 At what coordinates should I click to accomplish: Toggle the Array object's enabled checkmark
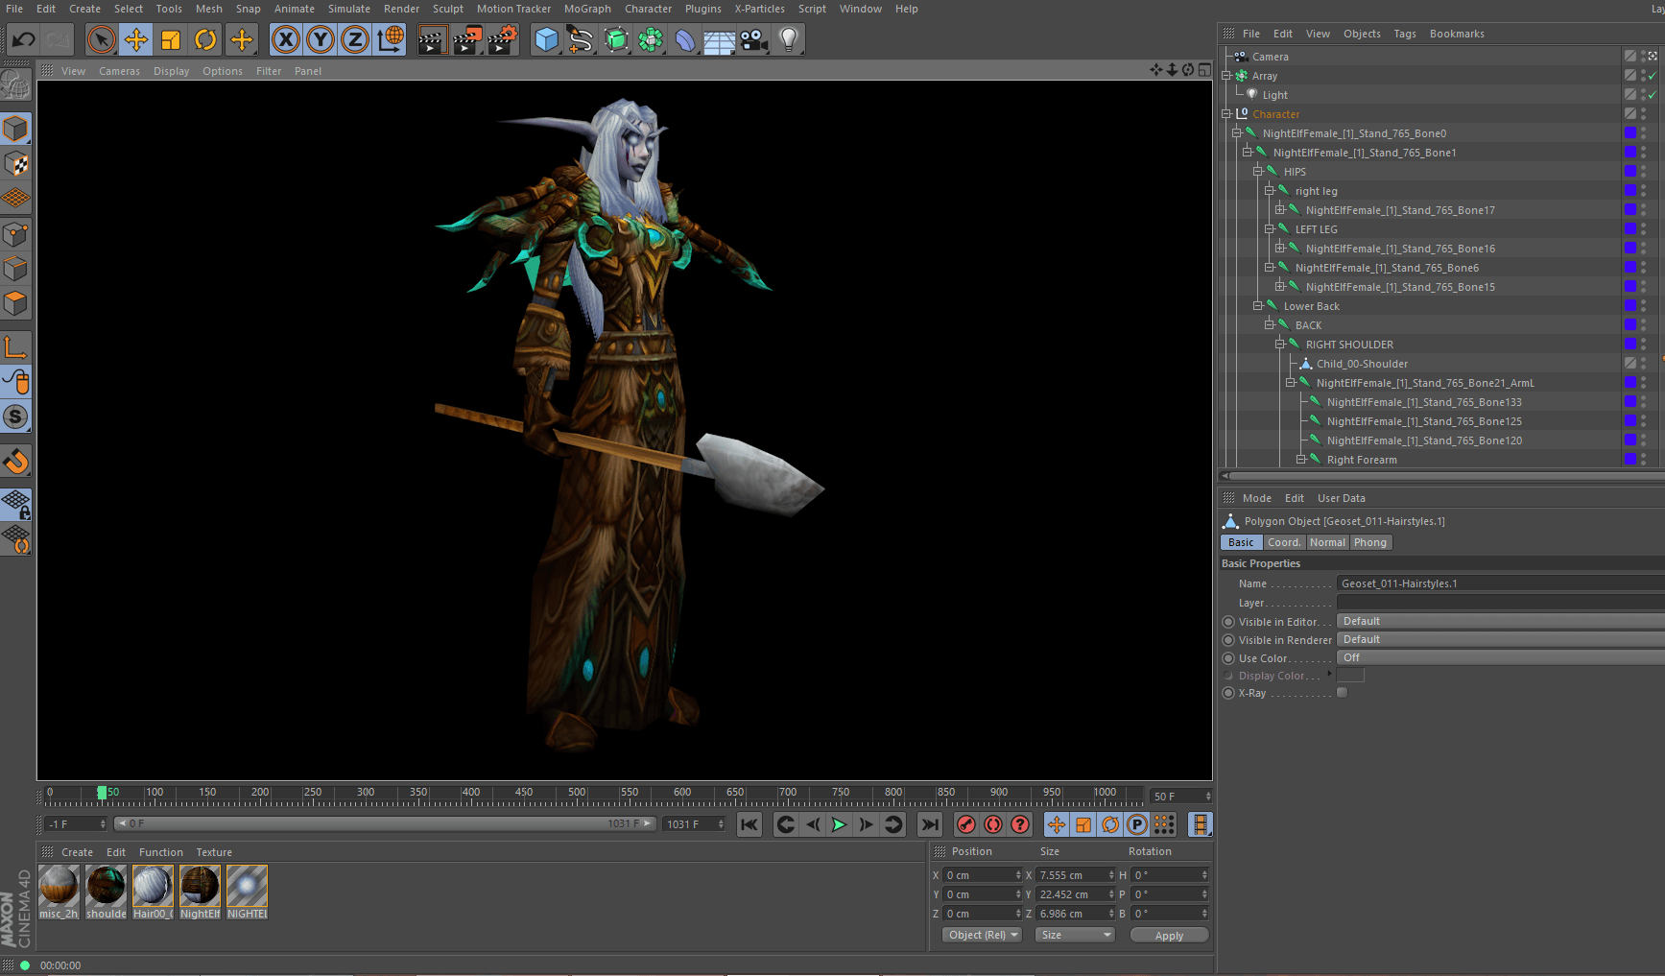pos(1652,76)
